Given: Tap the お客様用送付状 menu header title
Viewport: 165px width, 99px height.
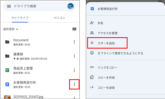Looking at the screenshot, I should pos(107,9).
